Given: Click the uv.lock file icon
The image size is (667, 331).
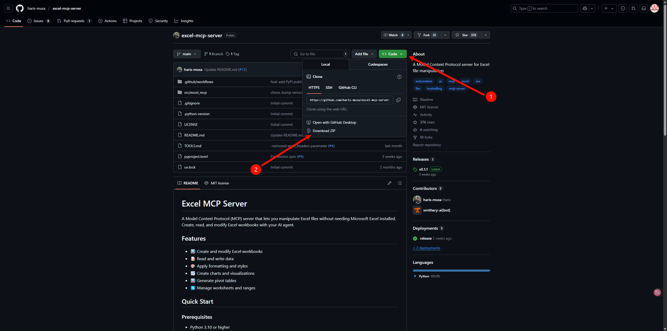Looking at the screenshot, I should [x=180, y=167].
